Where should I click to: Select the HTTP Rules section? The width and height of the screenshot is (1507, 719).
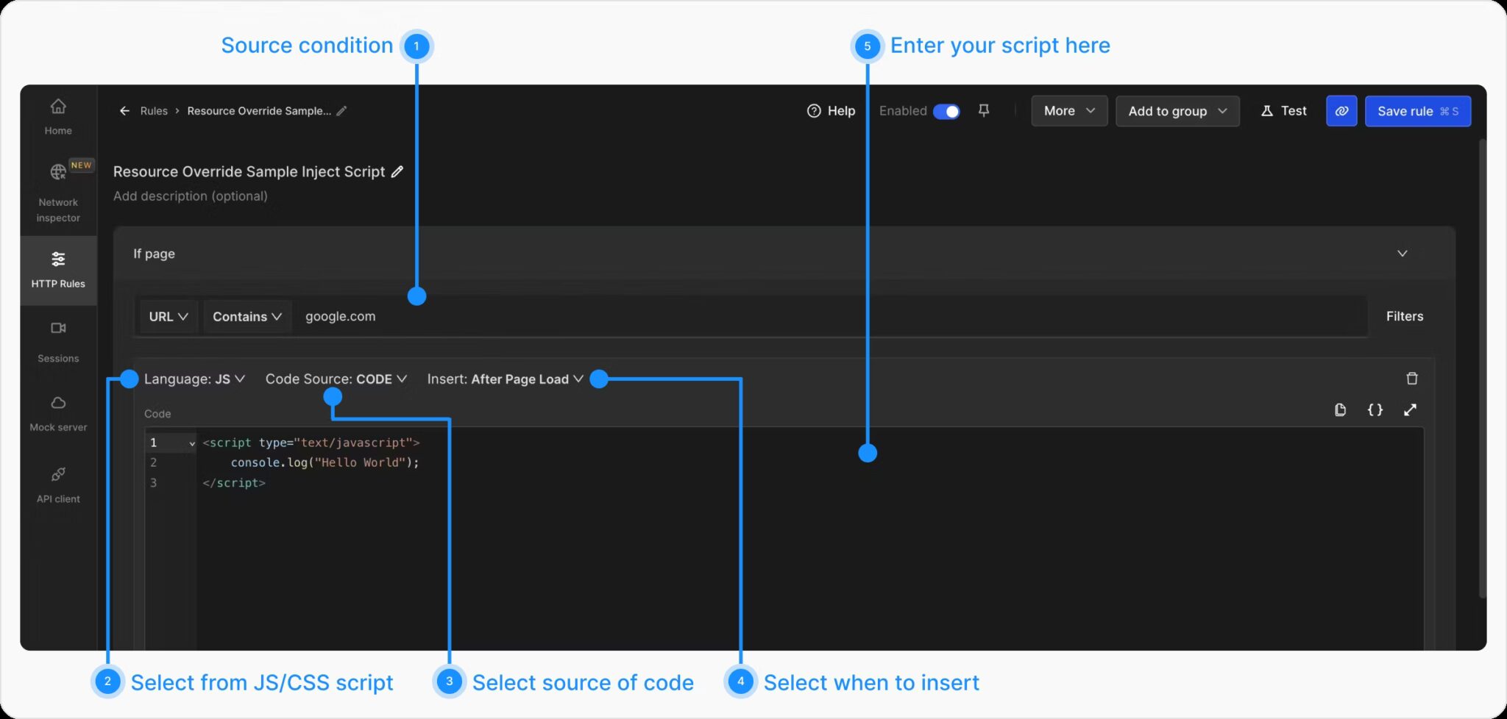pyautogui.click(x=57, y=268)
